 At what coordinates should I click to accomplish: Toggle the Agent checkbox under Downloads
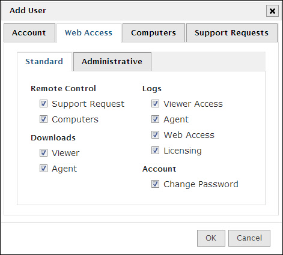click(43, 169)
